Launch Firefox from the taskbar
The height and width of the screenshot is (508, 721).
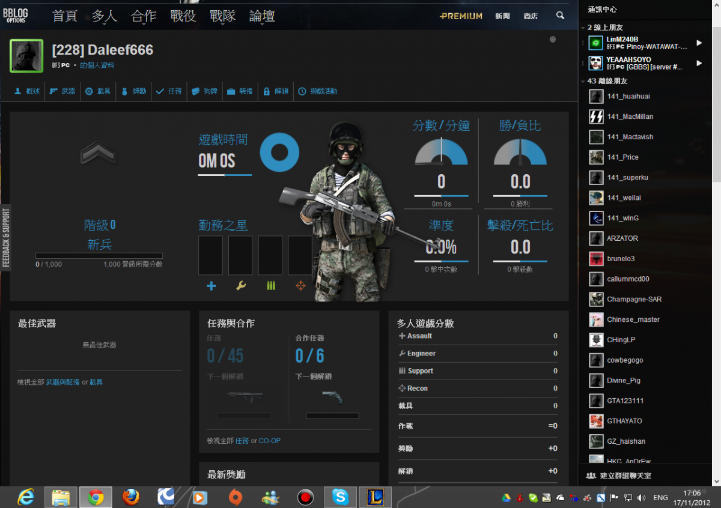point(131,497)
